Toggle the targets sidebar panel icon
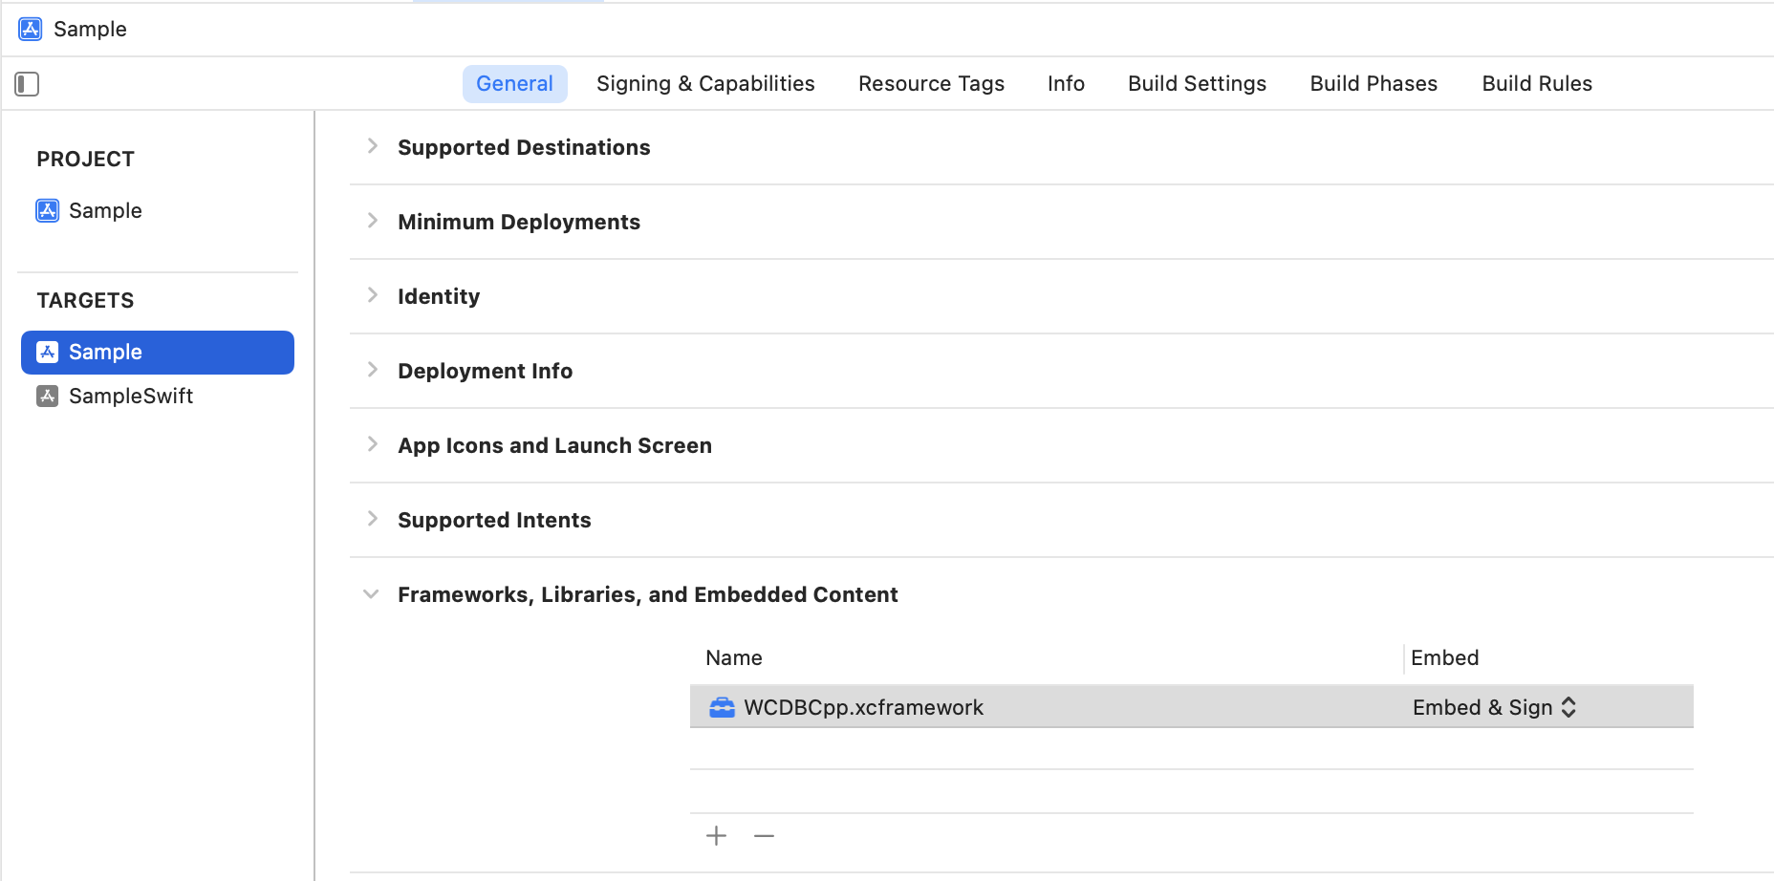Image resolution: width=1774 pixels, height=881 pixels. point(27,84)
